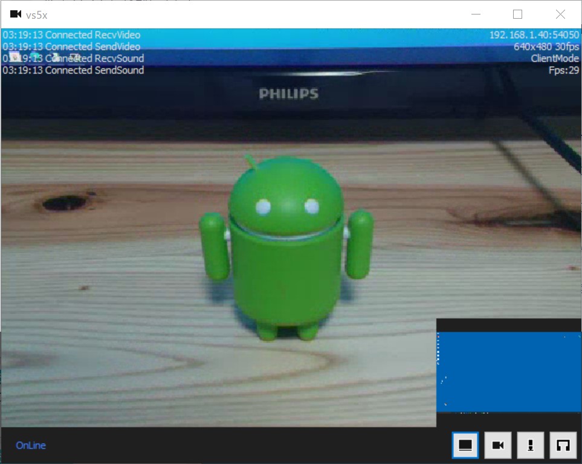This screenshot has width=582, height=464.
Task: Click the screen/laptop display button
Action: tap(465, 445)
